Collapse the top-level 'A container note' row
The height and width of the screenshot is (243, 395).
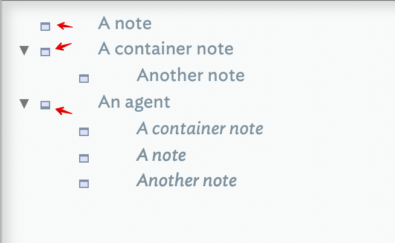click(24, 51)
